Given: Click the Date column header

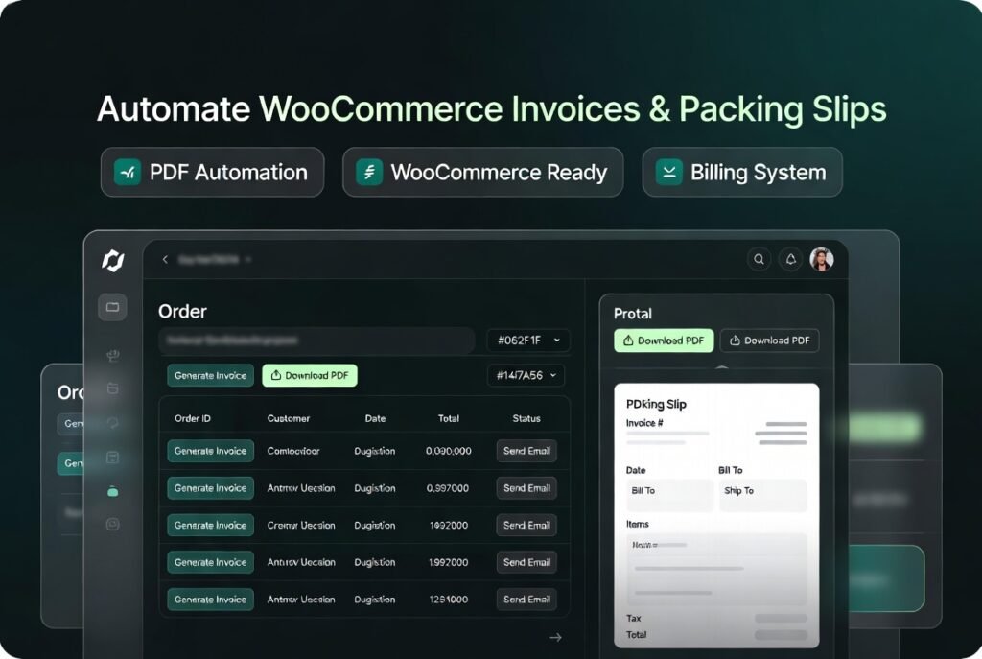Looking at the screenshot, I should (376, 418).
